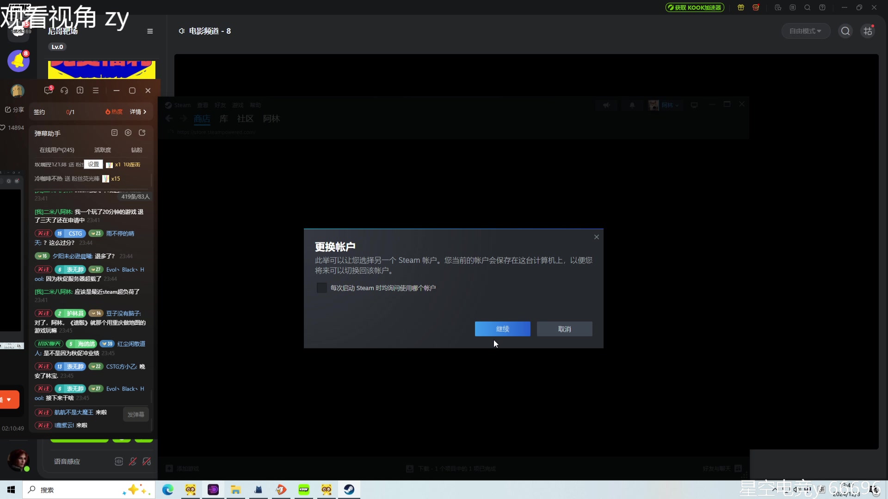Open the hamburger menu in live tool title bar
This screenshot has height=499, width=888.
click(x=96, y=91)
